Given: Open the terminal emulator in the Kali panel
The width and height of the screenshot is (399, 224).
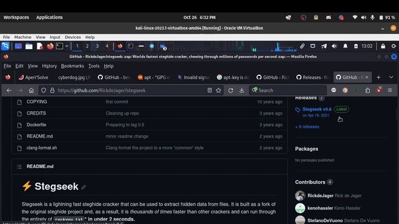Looking at the screenshot, I should coord(60,46).
